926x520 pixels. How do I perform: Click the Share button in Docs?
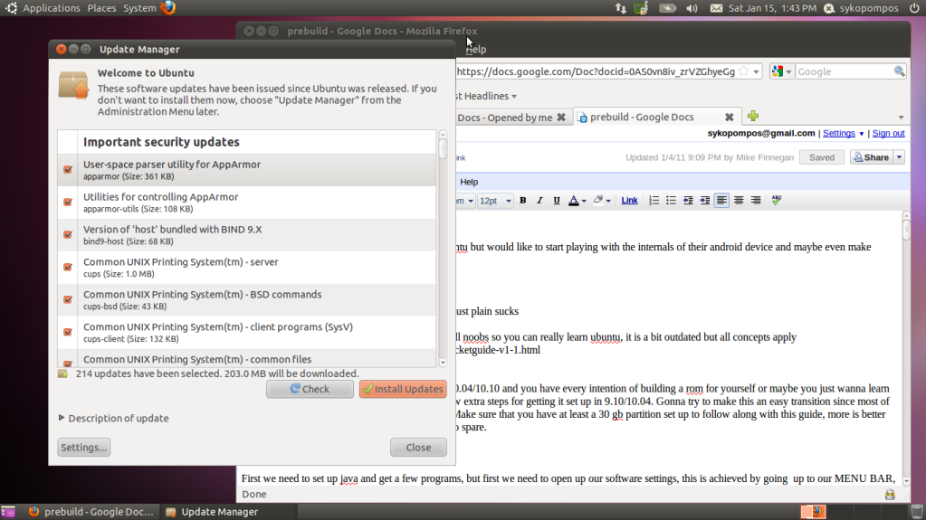click(872, 157)
